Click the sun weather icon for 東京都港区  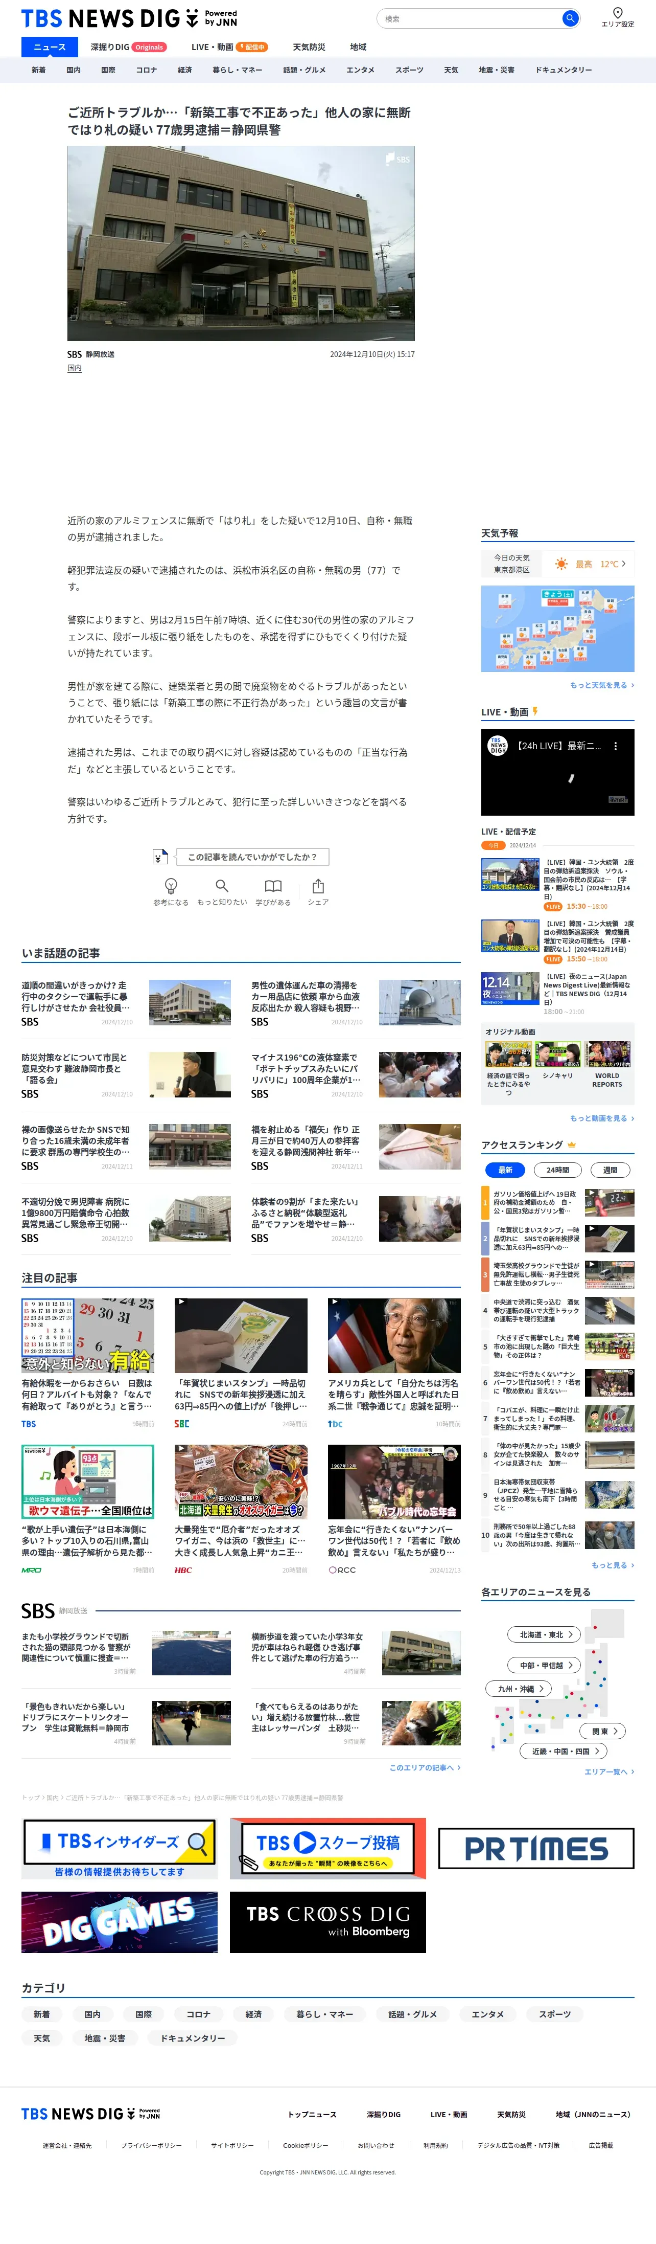pyautogui.click(x=561, y=565)
